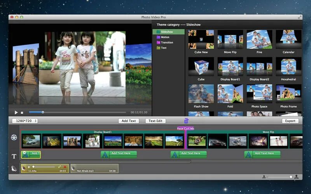Choose the Fold theme thumbnail
The width and height of the screenshot is (311, 194).
[230, 94]
